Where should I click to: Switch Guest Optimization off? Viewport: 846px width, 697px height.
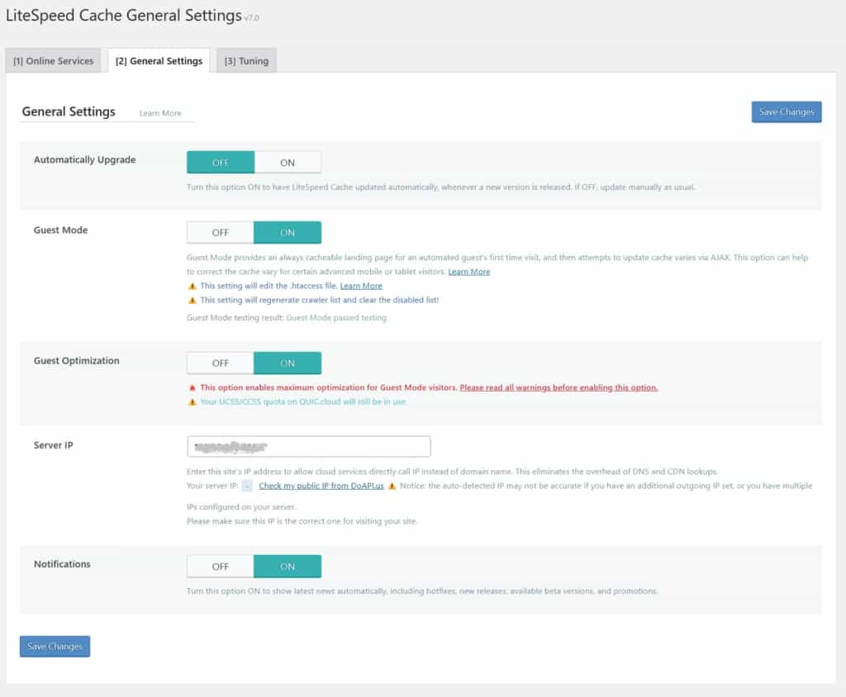(220, 363)
